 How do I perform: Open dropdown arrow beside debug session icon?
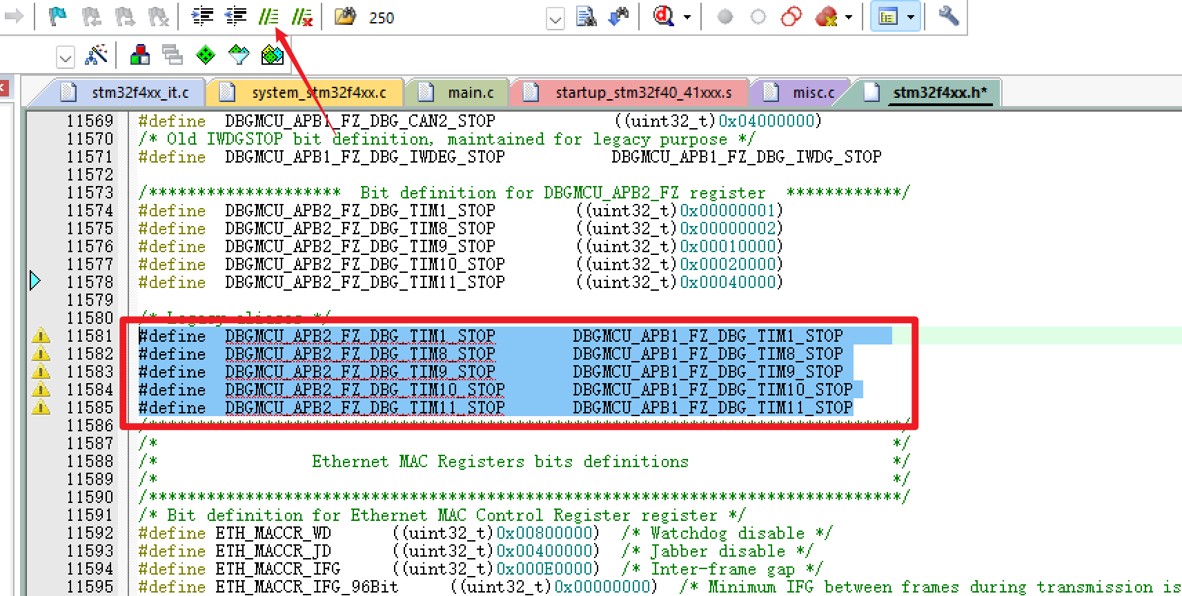[687, 17]
